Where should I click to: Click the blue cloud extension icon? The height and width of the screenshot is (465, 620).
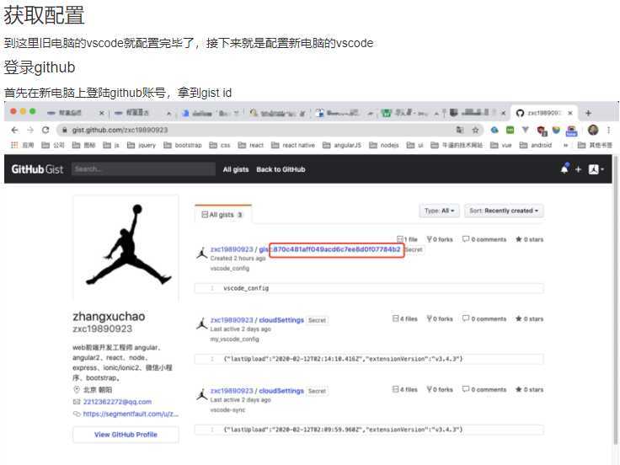tap(494, 130)
